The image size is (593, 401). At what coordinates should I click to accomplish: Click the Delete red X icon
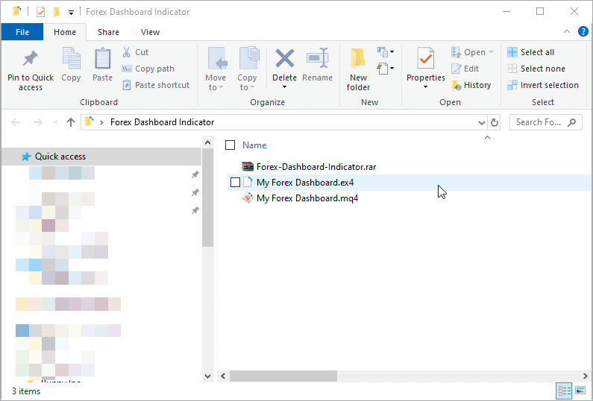tap(284, 58)
